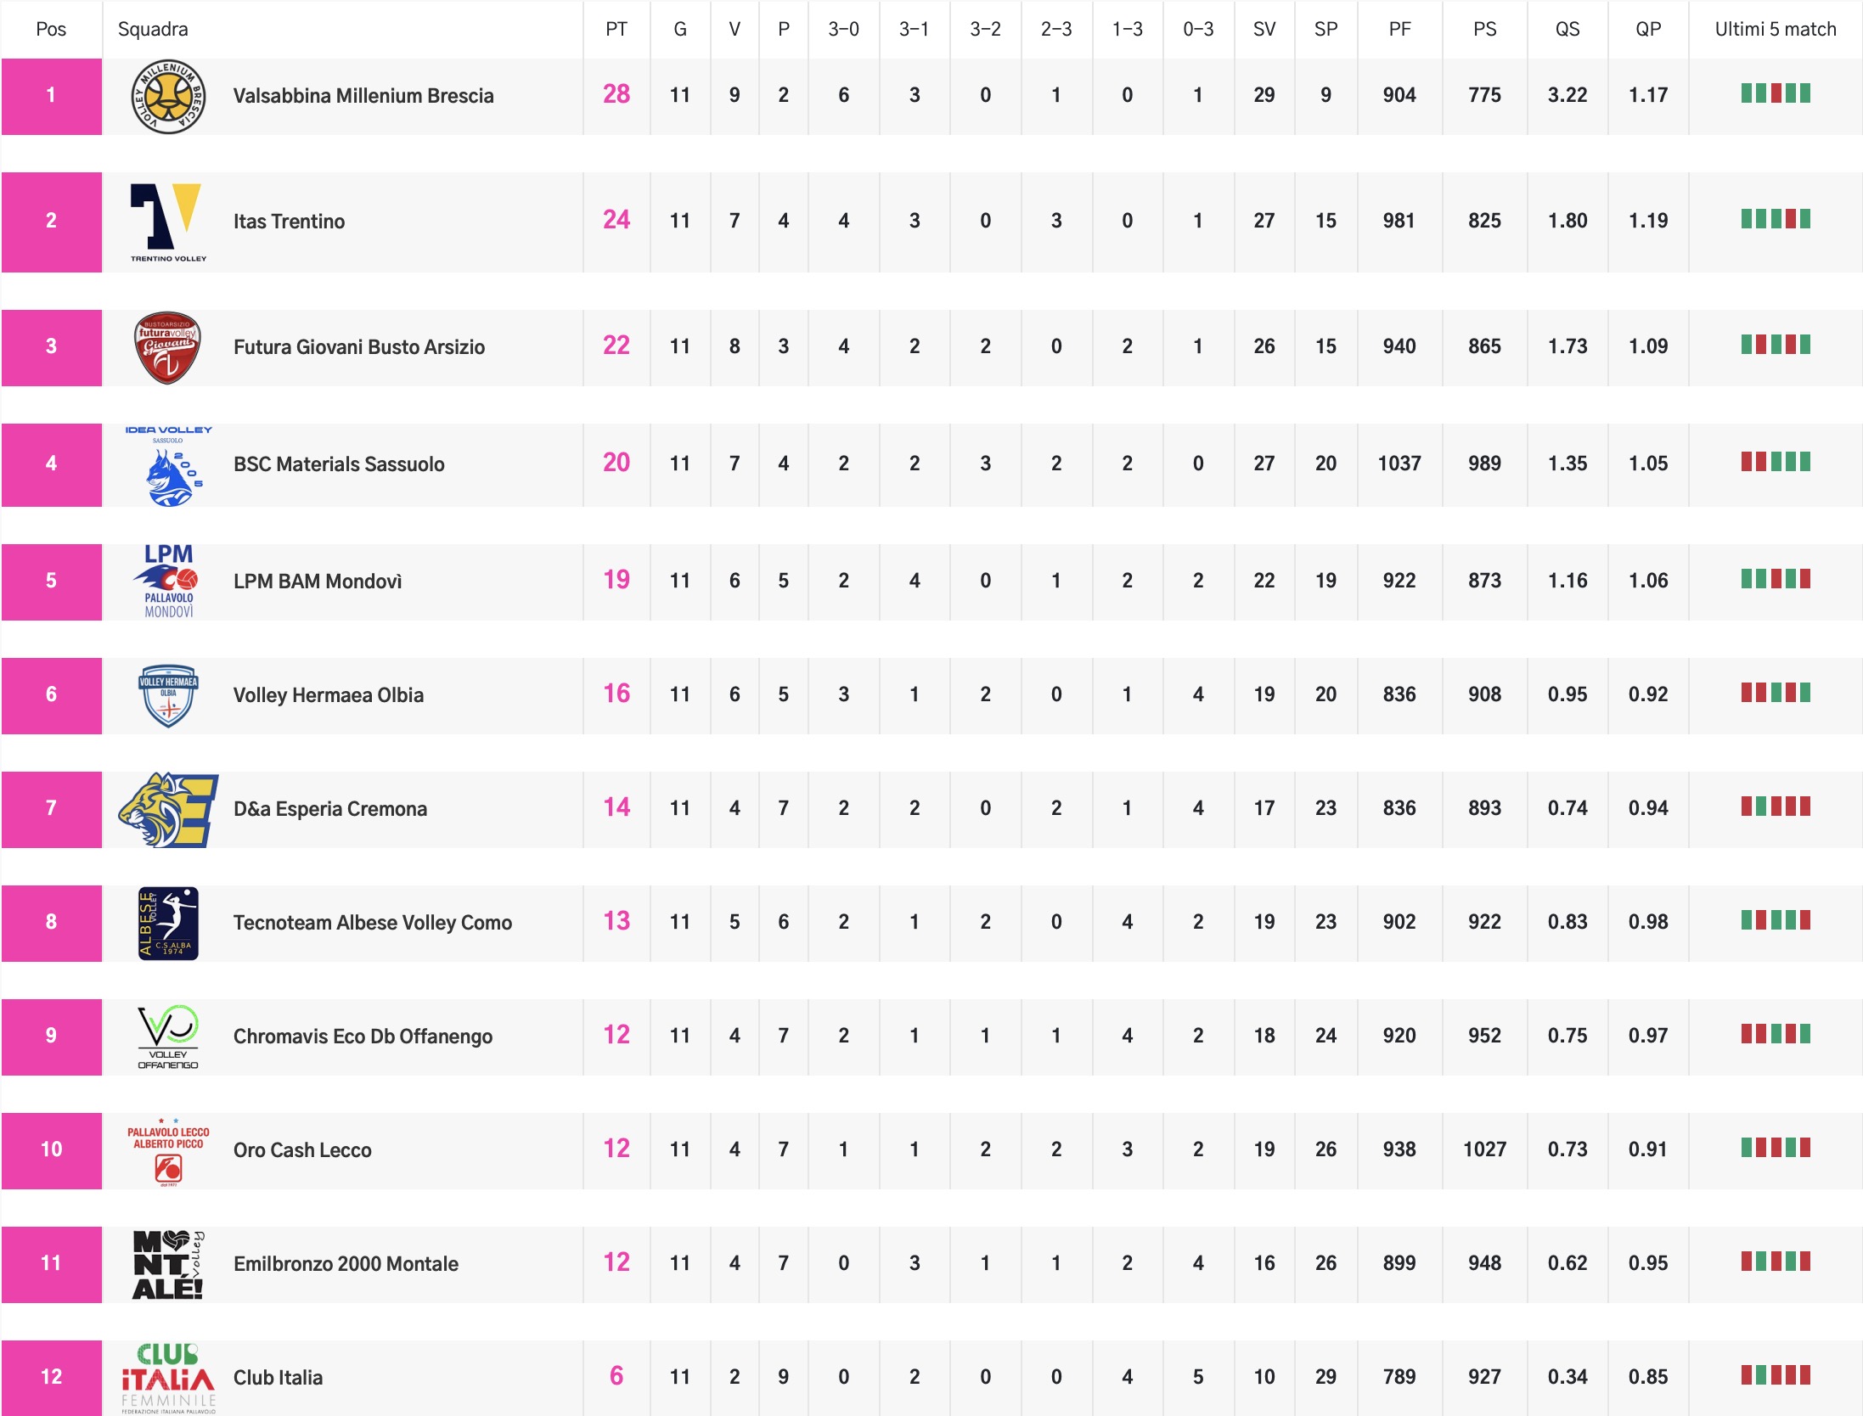
Task: Click the Ultimi 5 match header
Action: pyautogui.click(x=1775, y=30)
